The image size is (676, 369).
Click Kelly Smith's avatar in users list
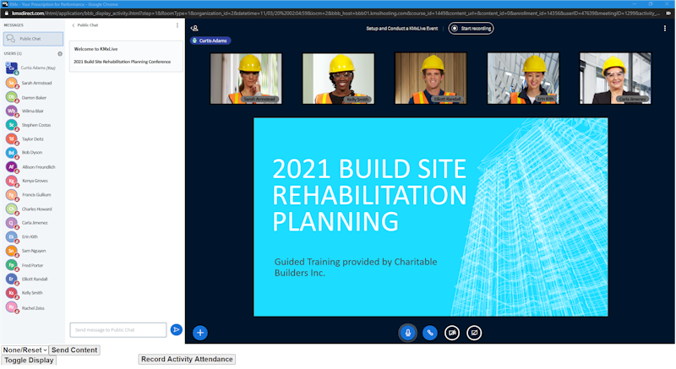tap(12, 293)
